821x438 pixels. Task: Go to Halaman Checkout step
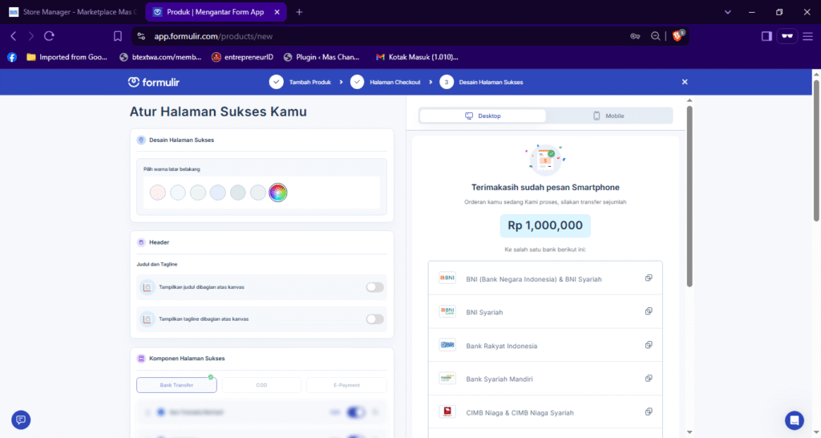pos(386,83)
